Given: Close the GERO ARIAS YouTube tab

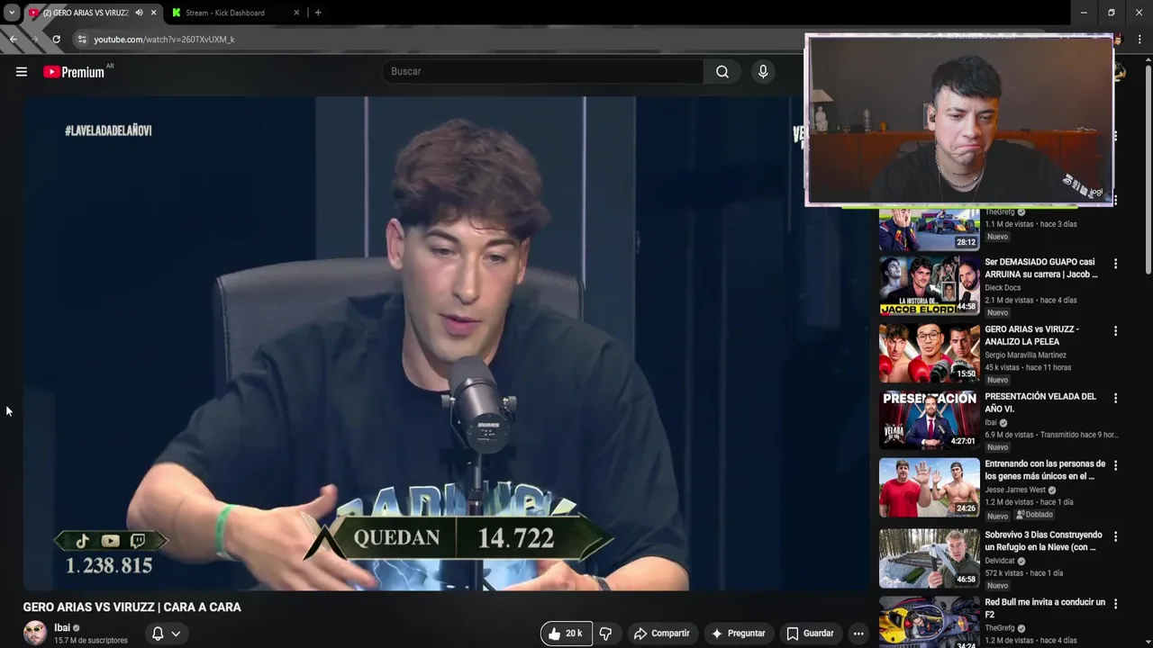Looking at the screenshot, I should pos(154,13).
